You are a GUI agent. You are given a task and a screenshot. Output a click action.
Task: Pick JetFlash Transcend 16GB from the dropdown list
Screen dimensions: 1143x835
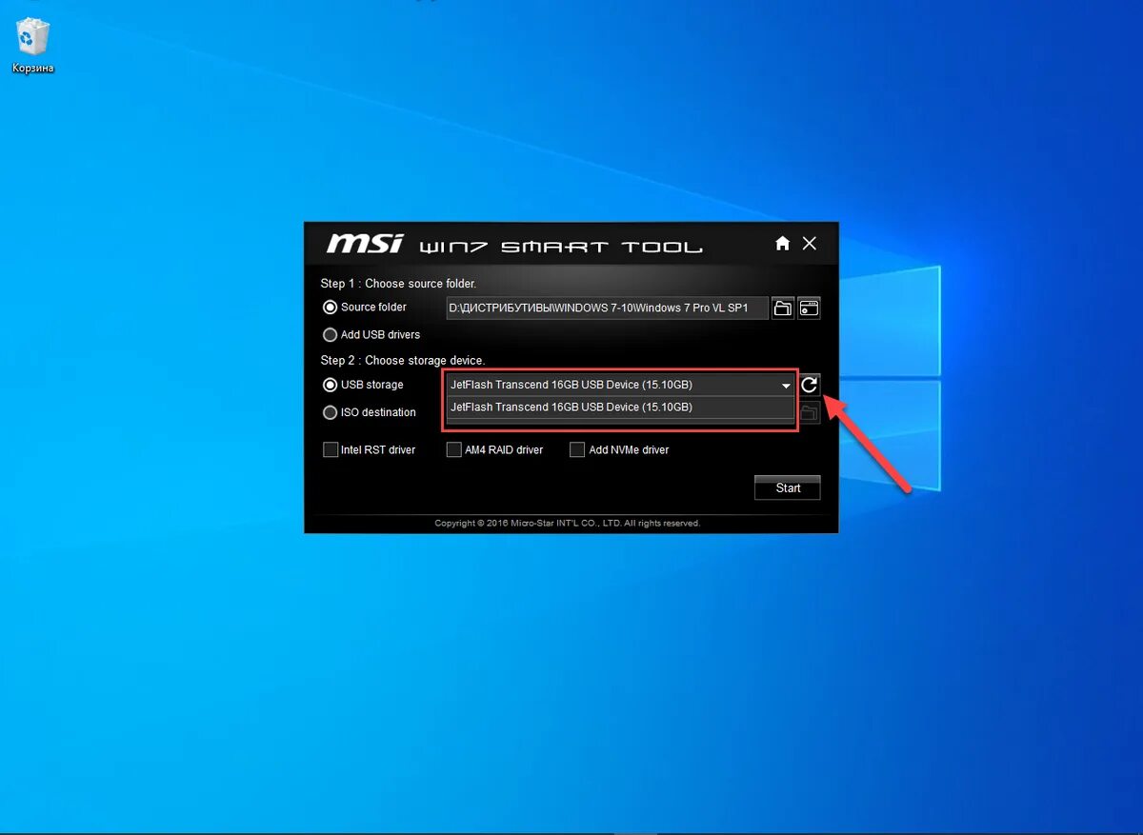pyautogui.click(x=620, y=408)
